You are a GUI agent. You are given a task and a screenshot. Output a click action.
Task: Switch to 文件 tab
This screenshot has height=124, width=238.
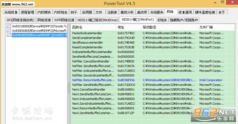(x=100, y=12)
